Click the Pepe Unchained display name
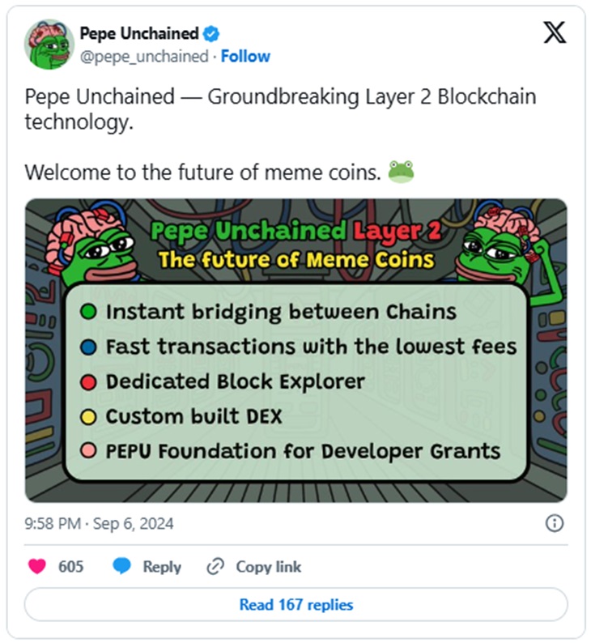The image size is (591, 643). 138,34
